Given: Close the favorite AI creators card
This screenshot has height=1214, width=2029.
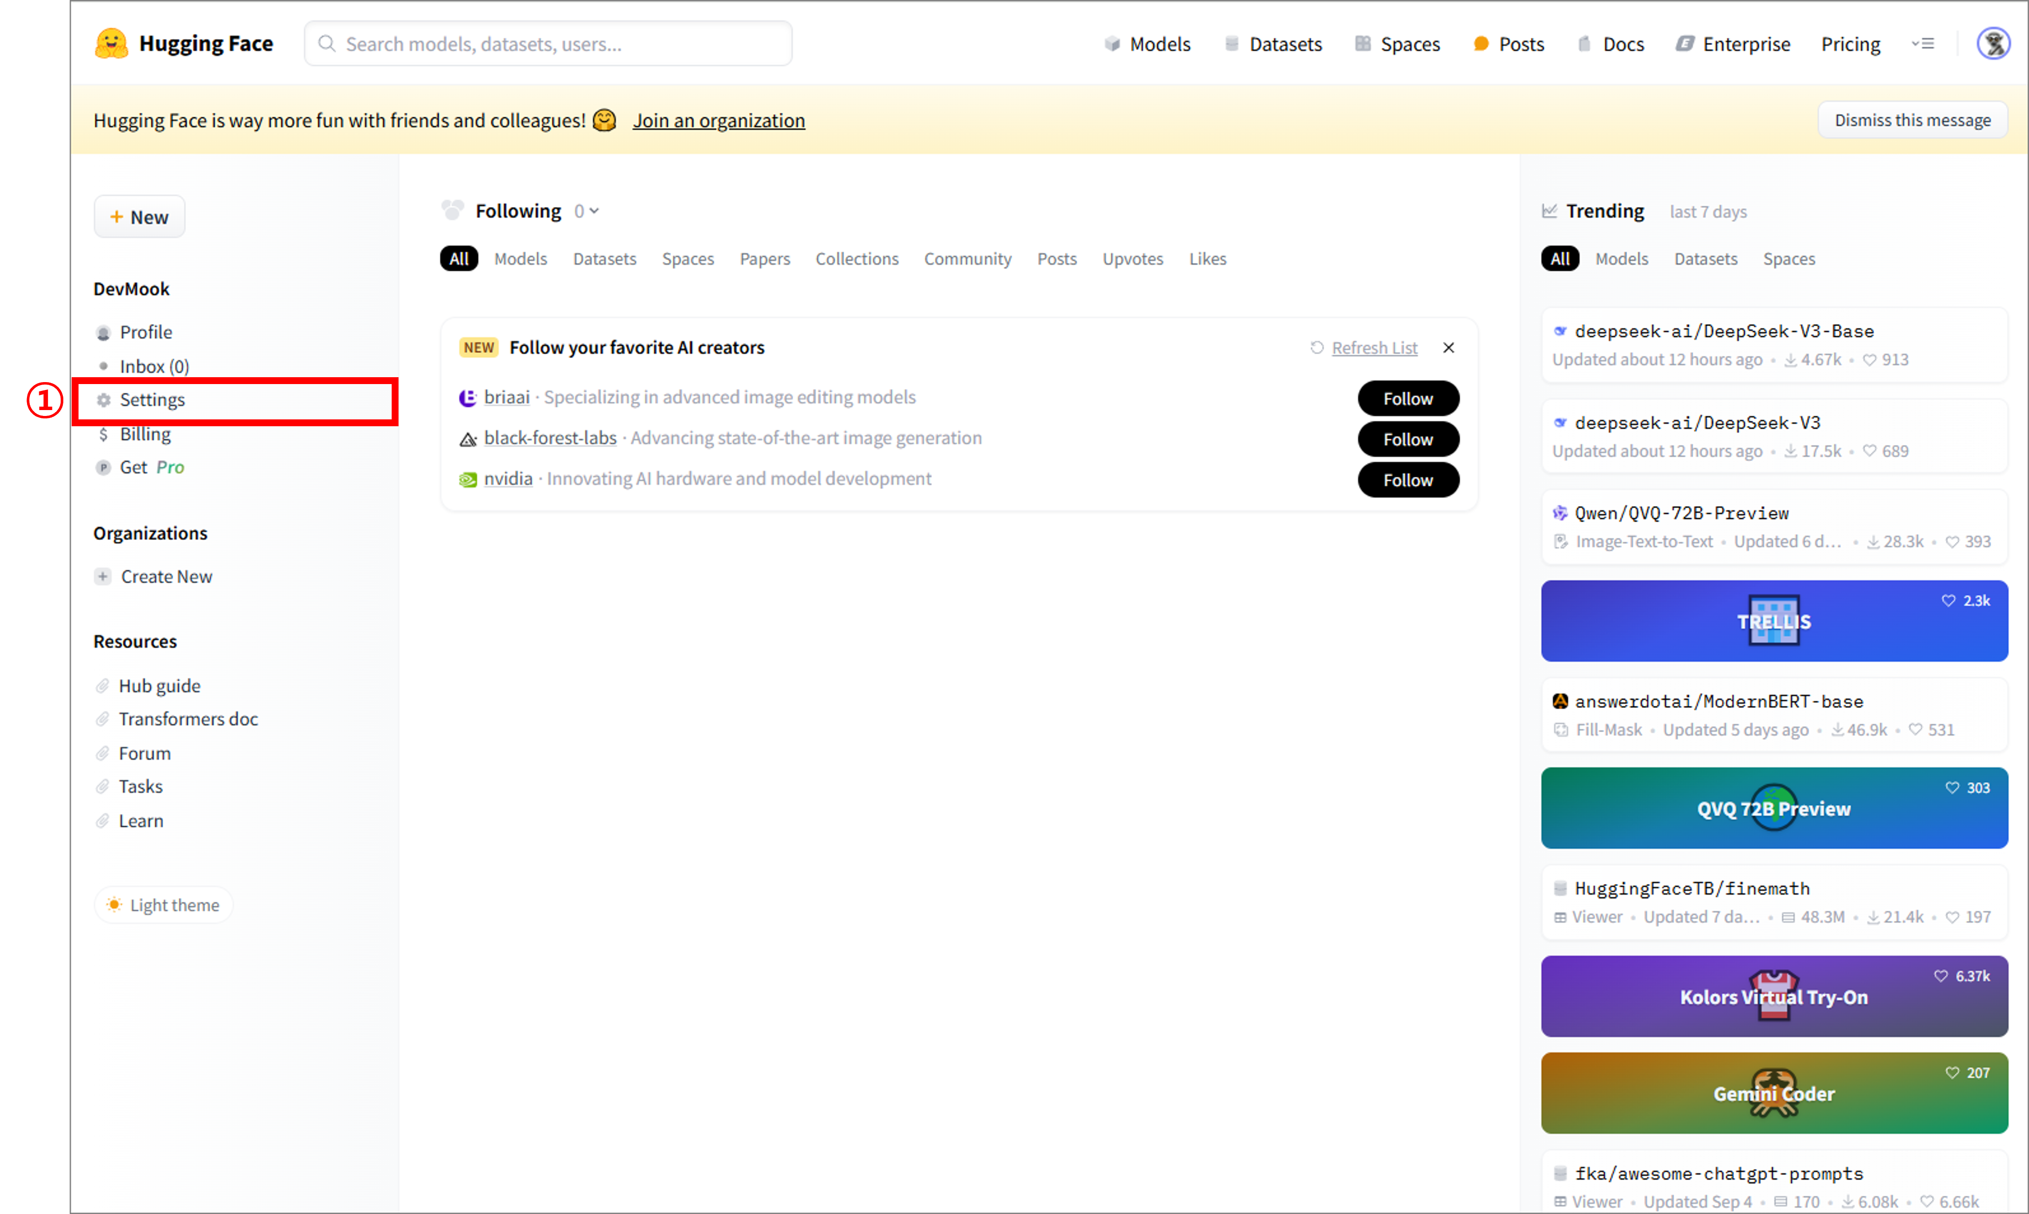Looking at the screenshot, I should point(1448,348).
